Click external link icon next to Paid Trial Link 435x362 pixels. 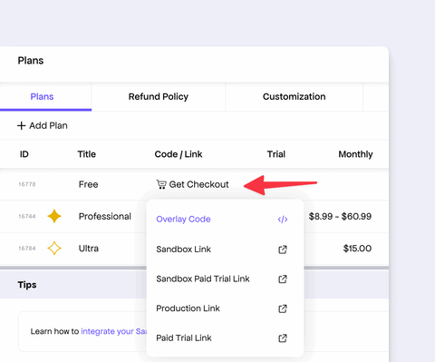283,338
